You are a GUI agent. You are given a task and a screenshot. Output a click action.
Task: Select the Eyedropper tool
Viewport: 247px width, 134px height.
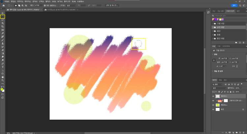[3, 33]
